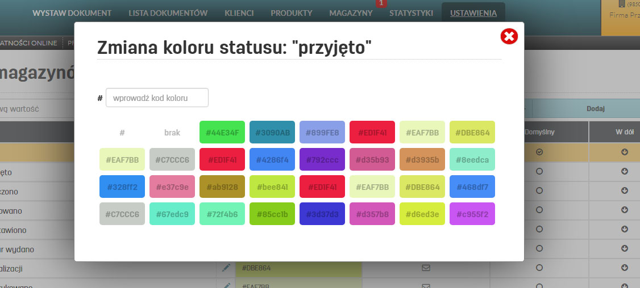Open the Produkty section

coord(292,13)
